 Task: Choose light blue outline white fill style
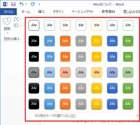50,25
